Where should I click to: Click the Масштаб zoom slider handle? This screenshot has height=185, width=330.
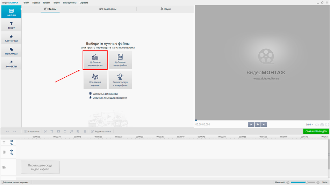(x=307, y=183)
